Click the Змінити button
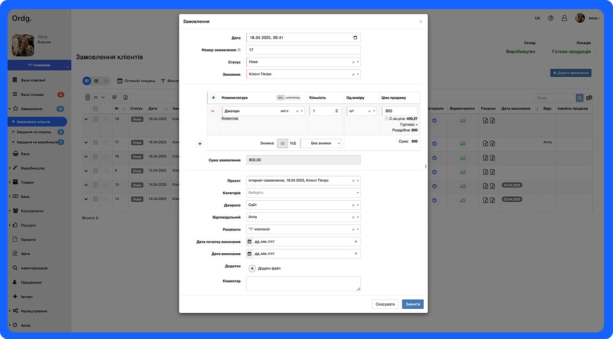The height and width of the screenshot is (339, 613). [413, 304]
